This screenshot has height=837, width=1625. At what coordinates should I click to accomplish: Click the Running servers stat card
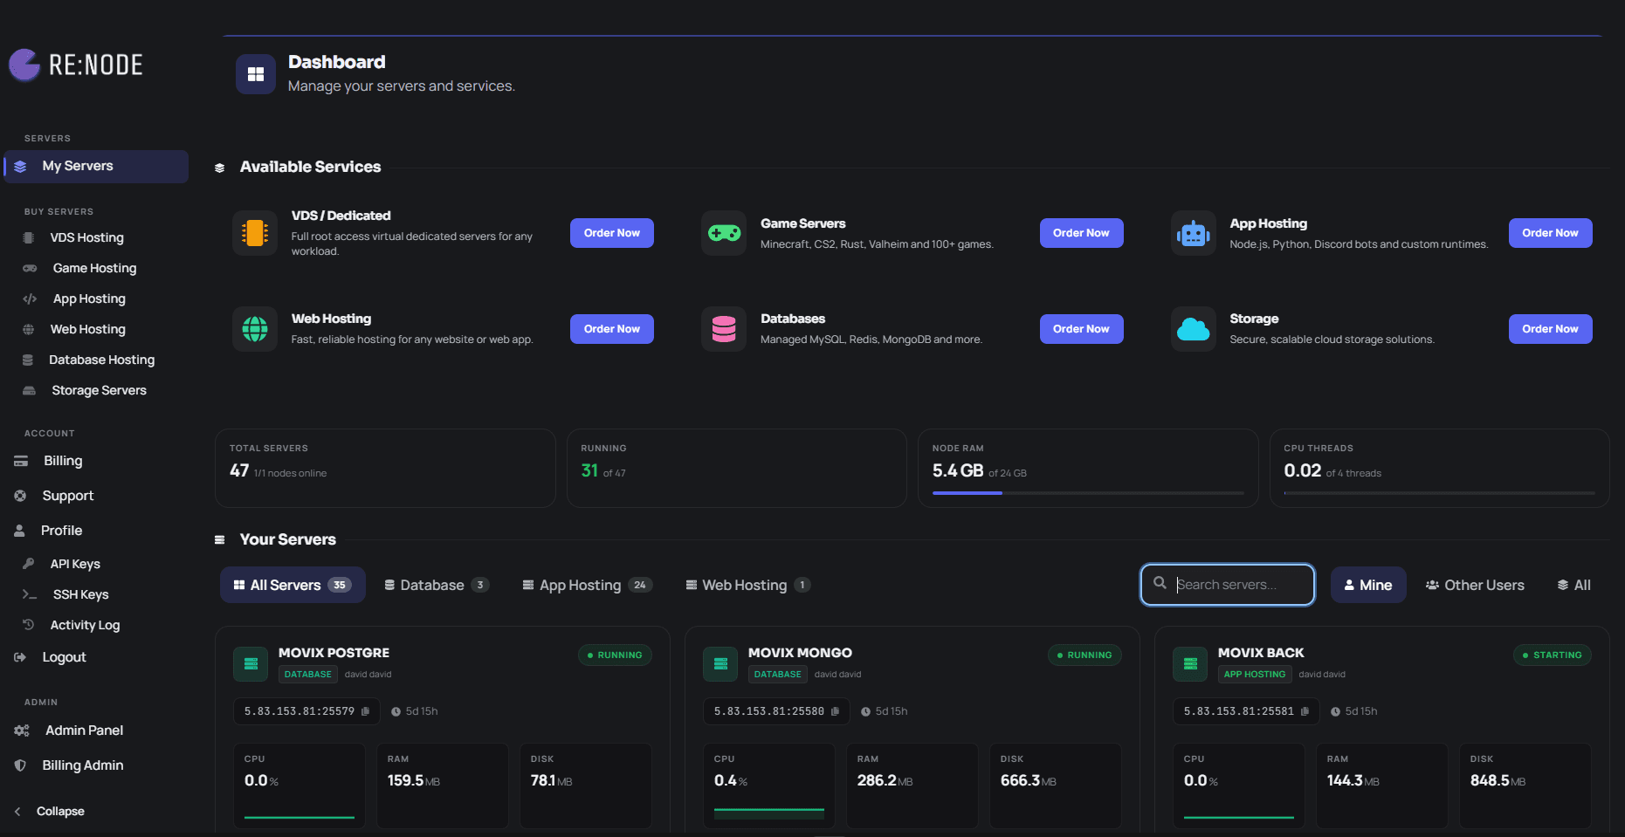[737, 468]
